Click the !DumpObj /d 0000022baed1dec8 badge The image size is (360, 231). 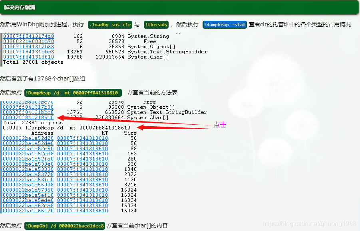tap(65, 226)
